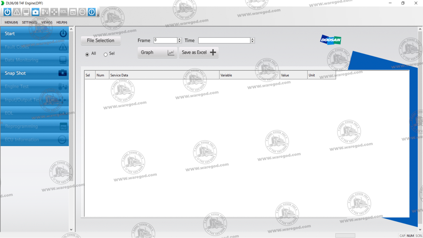Increase the Frame value with the up arrow
Viewport: 423px width, 238px height.
179,39
